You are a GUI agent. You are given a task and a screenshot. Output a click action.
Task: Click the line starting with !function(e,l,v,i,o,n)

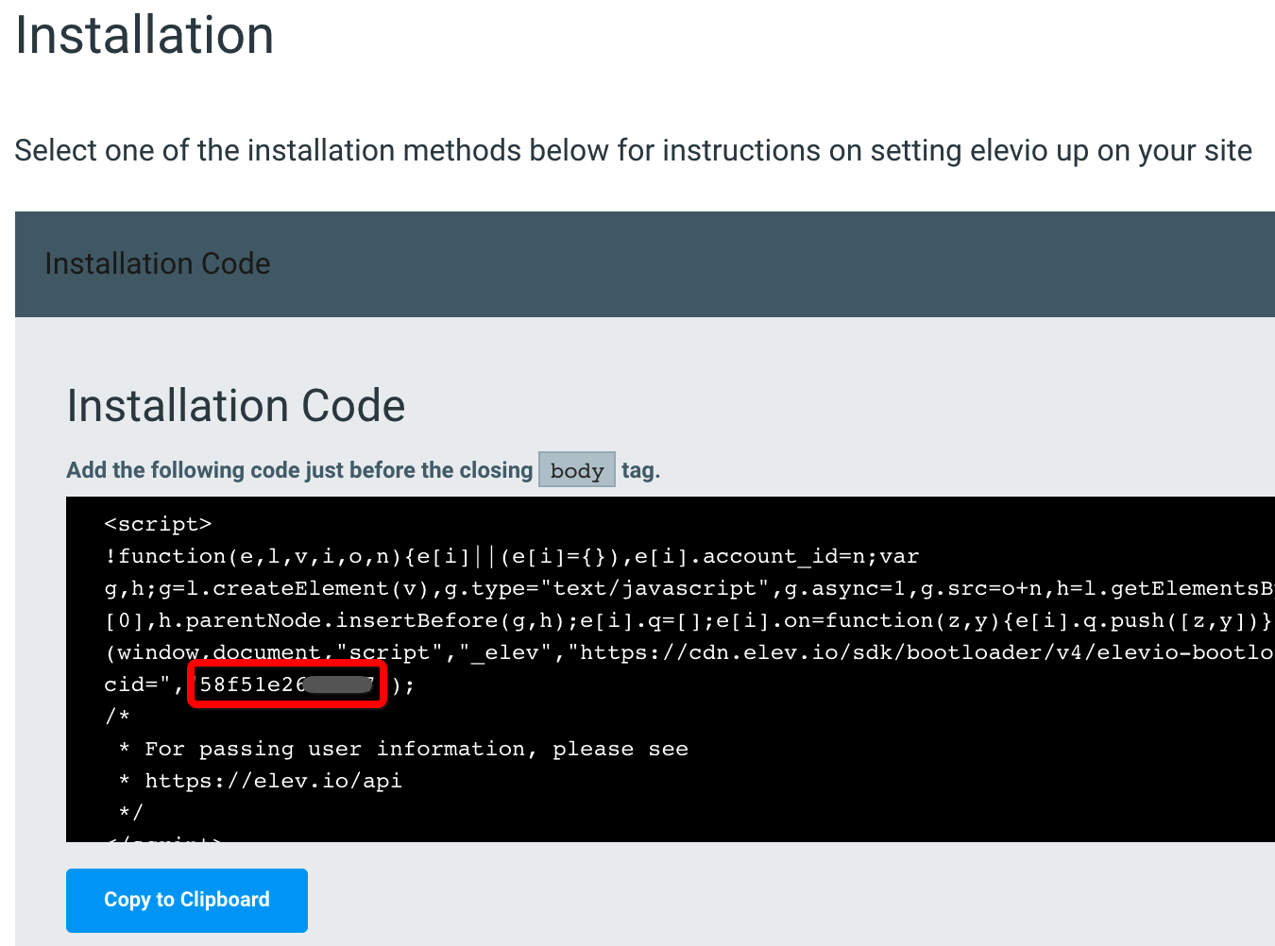click(x=512, y=556)
